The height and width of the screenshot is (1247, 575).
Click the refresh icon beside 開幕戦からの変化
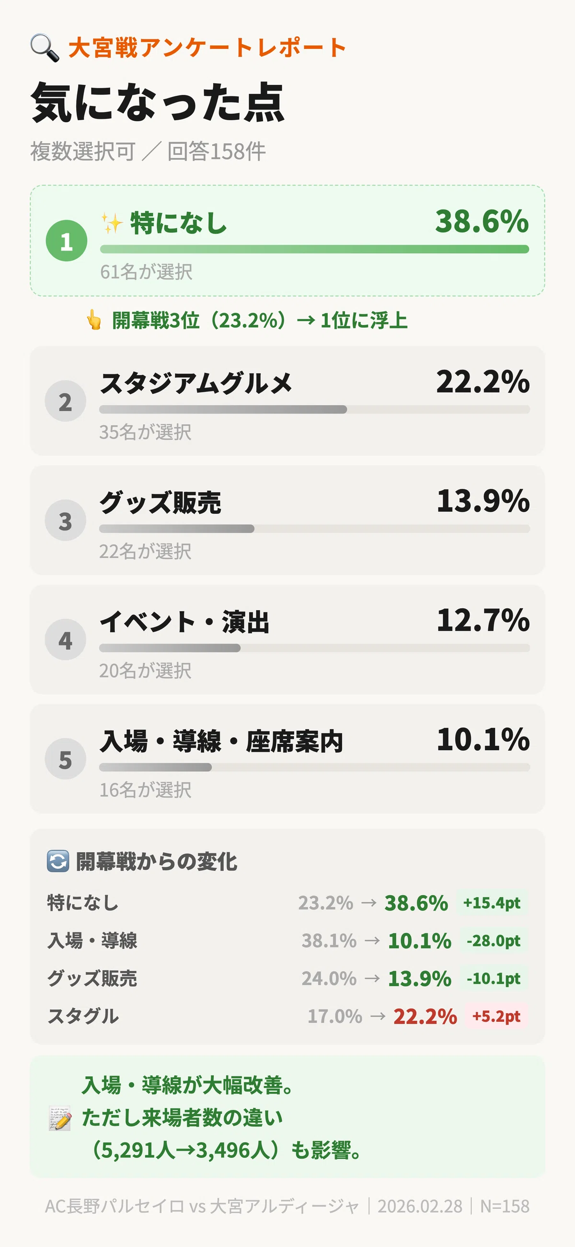pos(57,861)
